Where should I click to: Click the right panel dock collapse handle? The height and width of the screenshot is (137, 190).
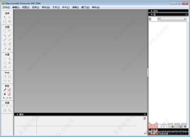[148, 72]
